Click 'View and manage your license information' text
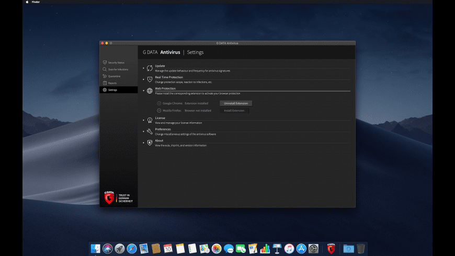The image size is (455, 256). coord(178,123)
